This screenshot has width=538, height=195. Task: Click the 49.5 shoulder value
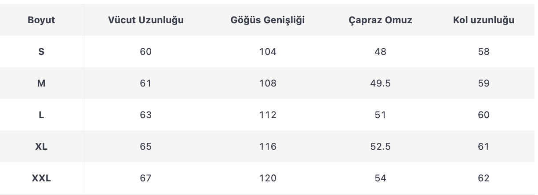click(x=380, y=83)
